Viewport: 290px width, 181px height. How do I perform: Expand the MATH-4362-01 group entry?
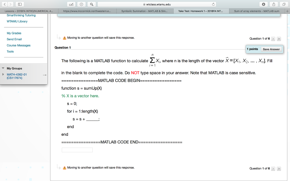point(3,74)
